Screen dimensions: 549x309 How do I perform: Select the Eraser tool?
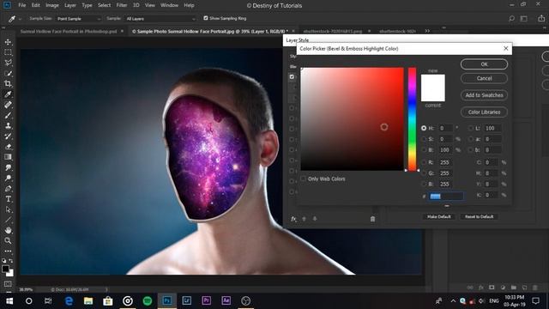click(8, 147)
